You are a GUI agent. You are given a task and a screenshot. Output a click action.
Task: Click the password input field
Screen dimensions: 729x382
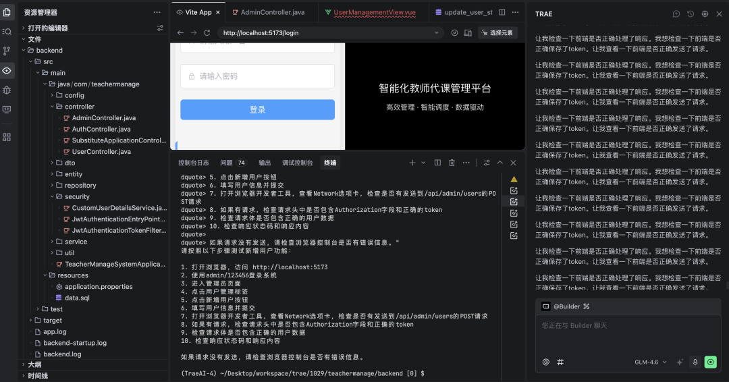(258, 76)
